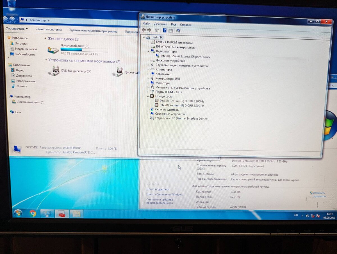Image resolution: width=337 pixels, height=254 pixels.
Task: Click Свойства системы in Explorer toolbar
Action: [x=49, y=29]
